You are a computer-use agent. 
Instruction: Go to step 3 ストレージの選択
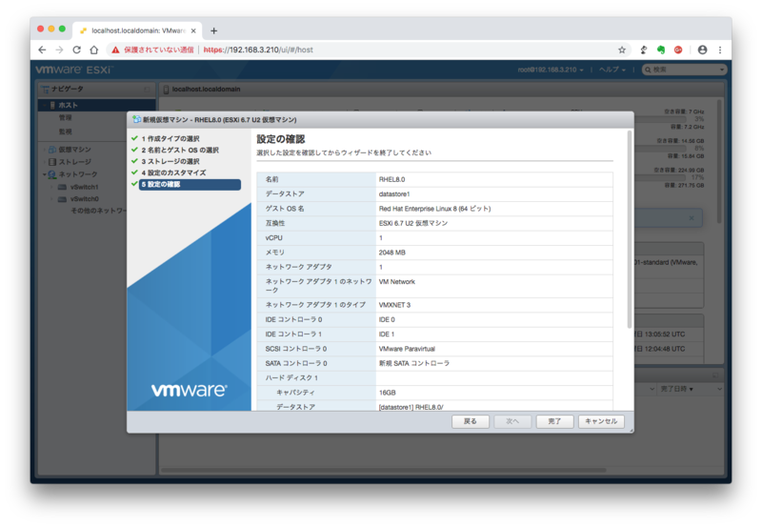(x=170, y=161)
